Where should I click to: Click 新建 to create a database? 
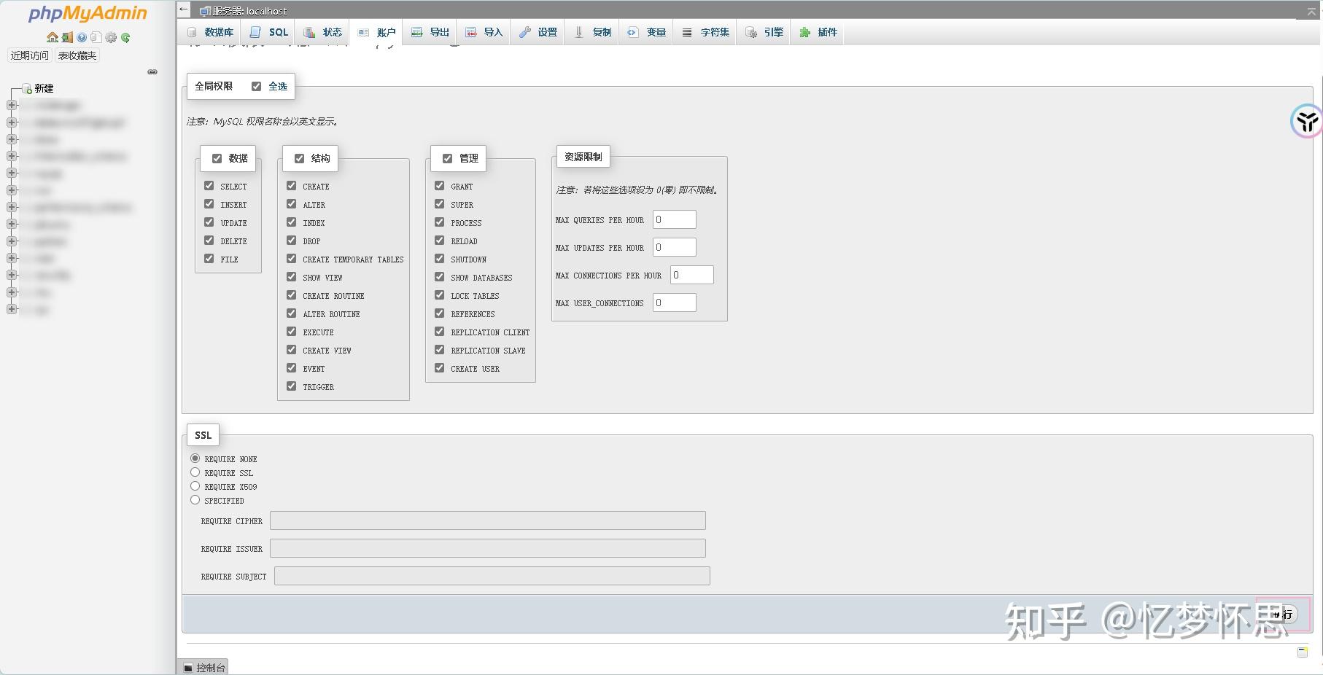pyautogui.click(x=44, y=88)
